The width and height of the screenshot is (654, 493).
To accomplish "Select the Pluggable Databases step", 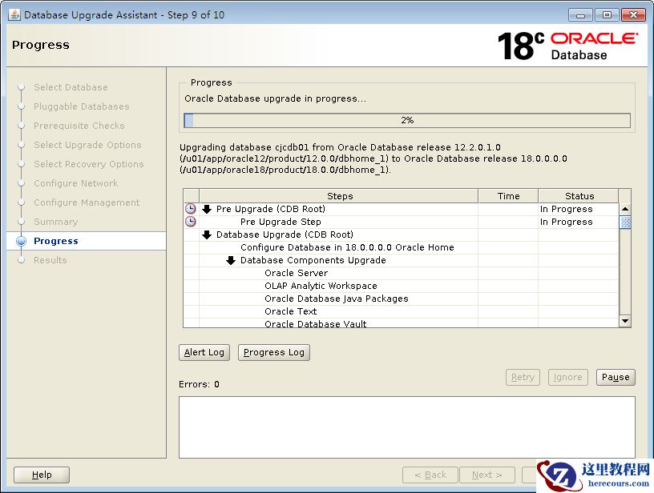I will click(x=82, y=106).
